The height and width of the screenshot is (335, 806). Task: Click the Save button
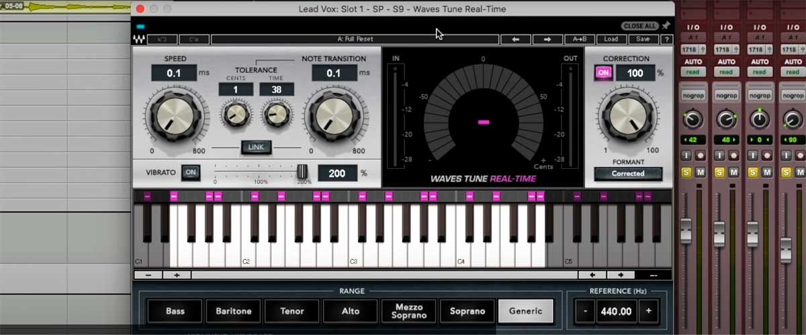643,40
